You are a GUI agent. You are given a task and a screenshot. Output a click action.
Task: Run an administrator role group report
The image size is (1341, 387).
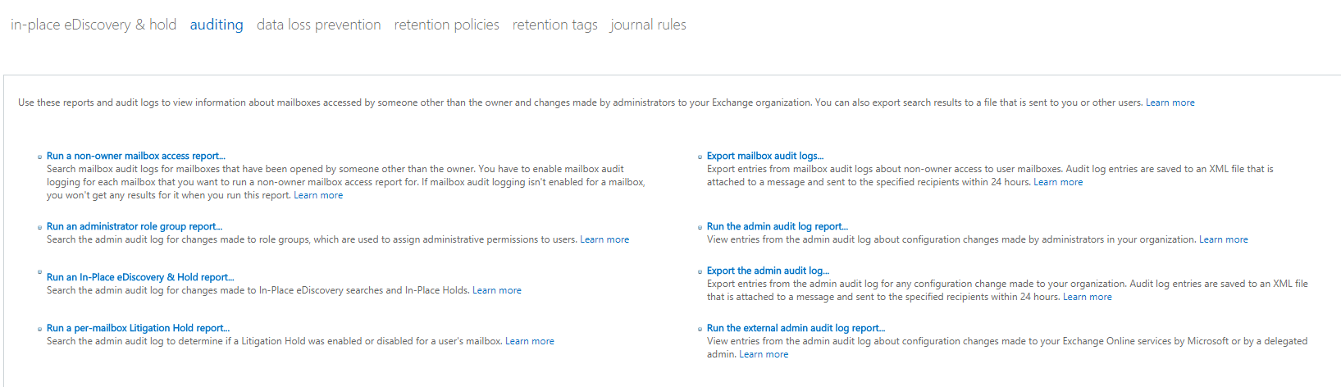coord(134,226)
